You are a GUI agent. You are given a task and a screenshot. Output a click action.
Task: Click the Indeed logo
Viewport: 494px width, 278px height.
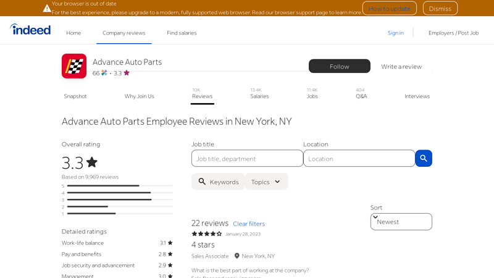[30, 30]
